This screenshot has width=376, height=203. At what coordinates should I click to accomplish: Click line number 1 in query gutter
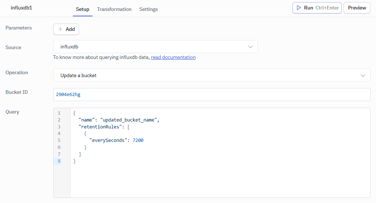click(59, 113)
